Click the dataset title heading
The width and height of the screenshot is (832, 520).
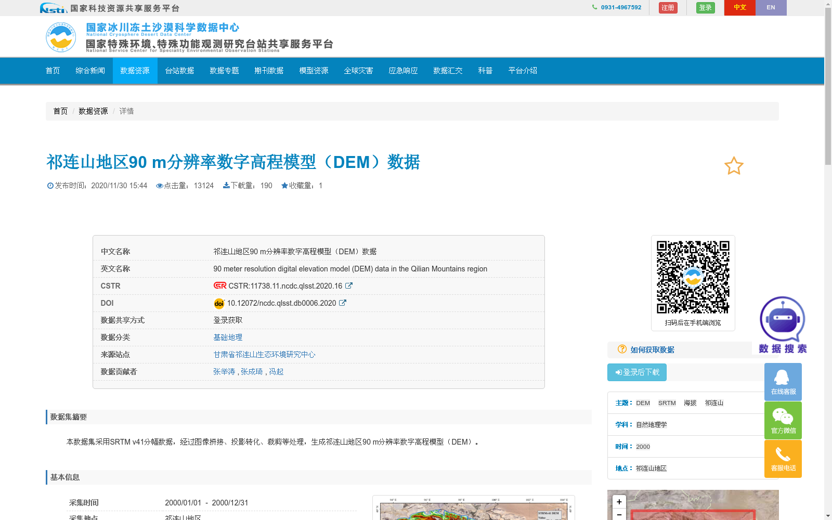point(233,162)
